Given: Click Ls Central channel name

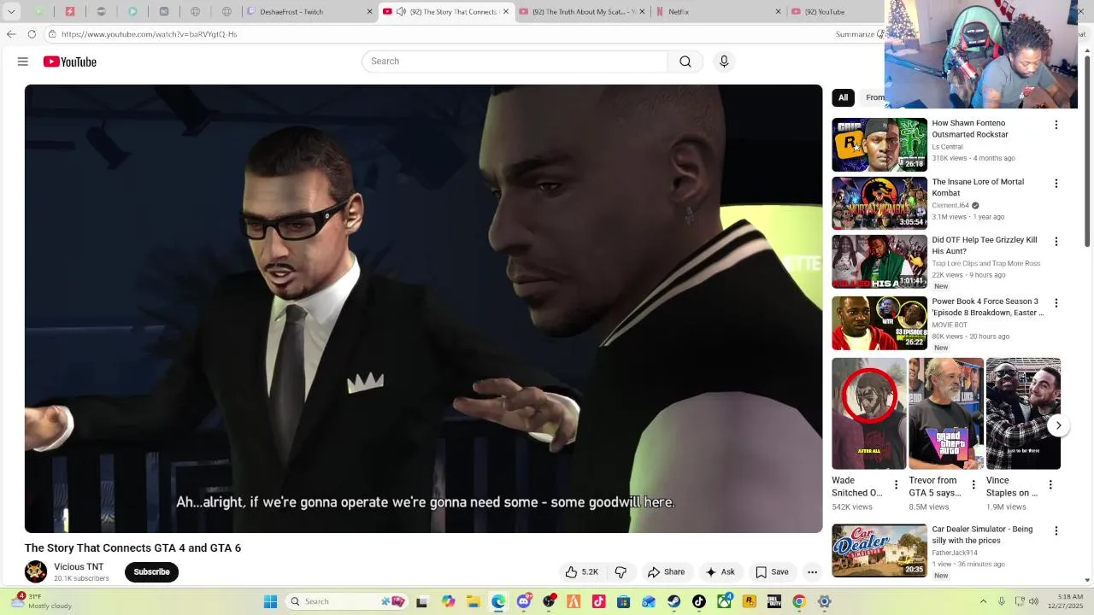Looking at the screenshot, I should point(947,147).
